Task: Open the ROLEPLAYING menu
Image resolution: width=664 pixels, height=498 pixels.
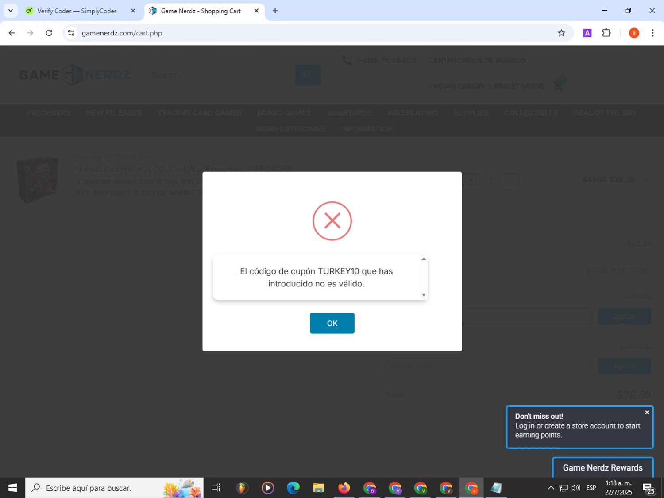Action: 413,113
